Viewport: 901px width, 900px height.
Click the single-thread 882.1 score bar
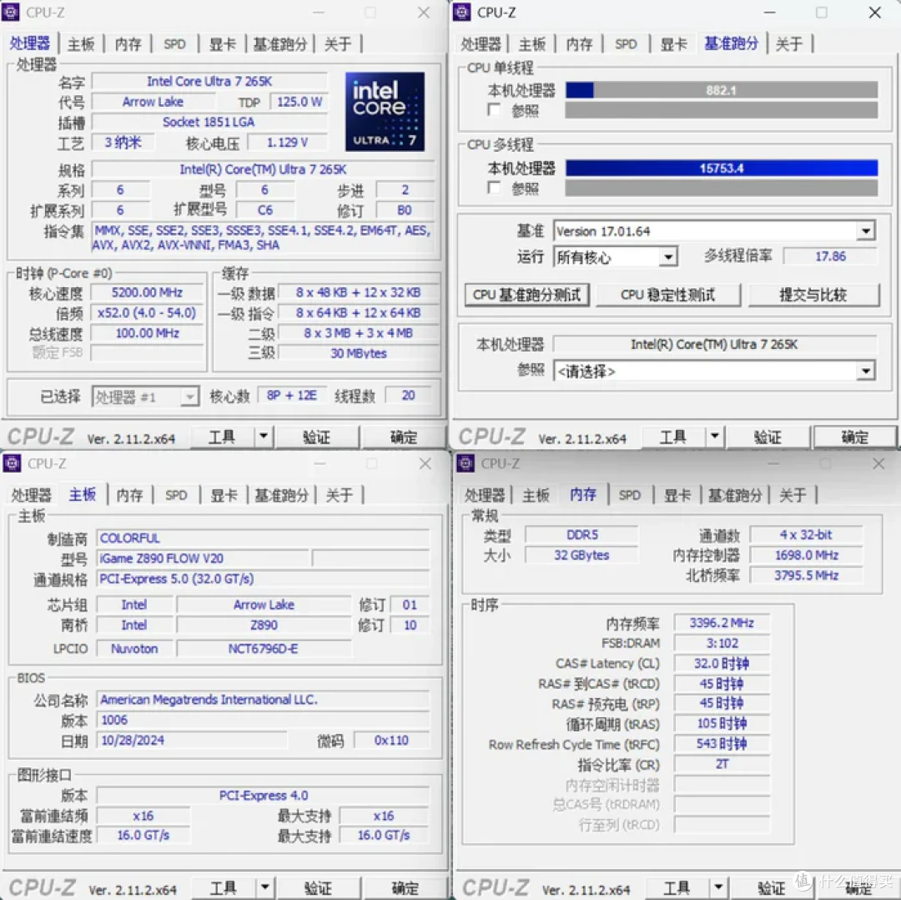point(721,90)
